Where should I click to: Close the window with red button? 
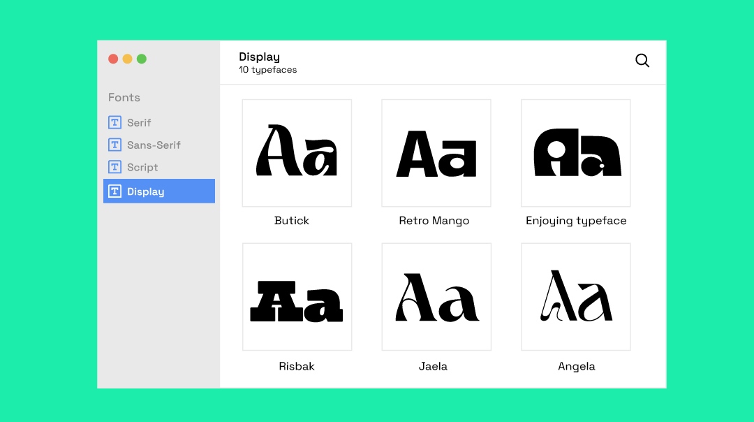(x=113, y=59)
